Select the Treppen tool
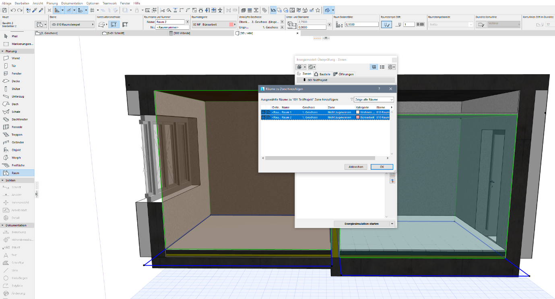The image size is (555, 299). 17,135
